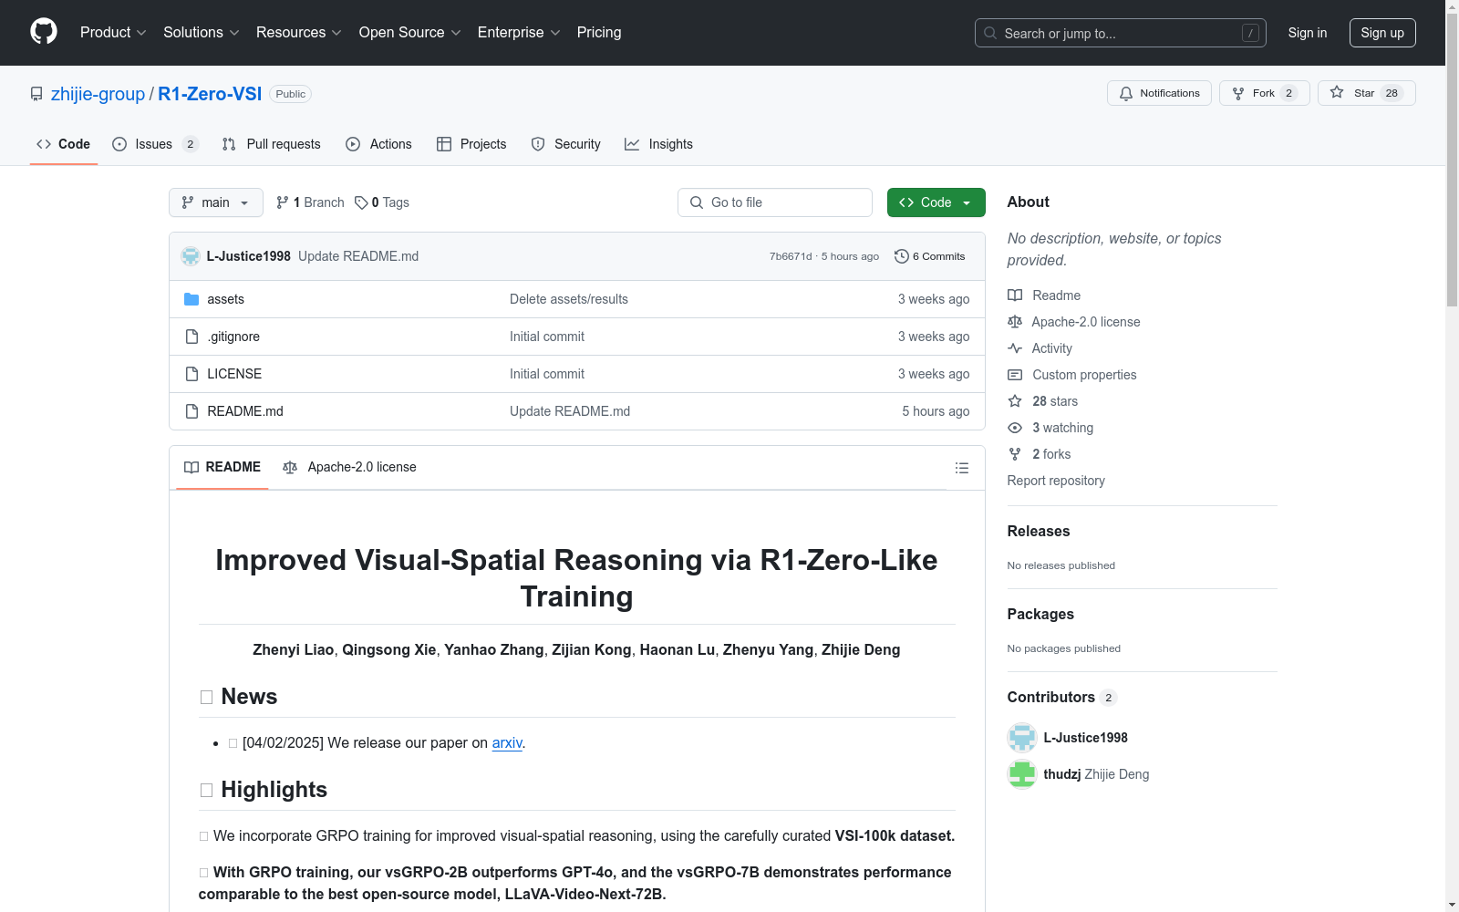Click the LICENSE file icon
The height and width of the screenshot is (912, 1459).
point(191,374)
